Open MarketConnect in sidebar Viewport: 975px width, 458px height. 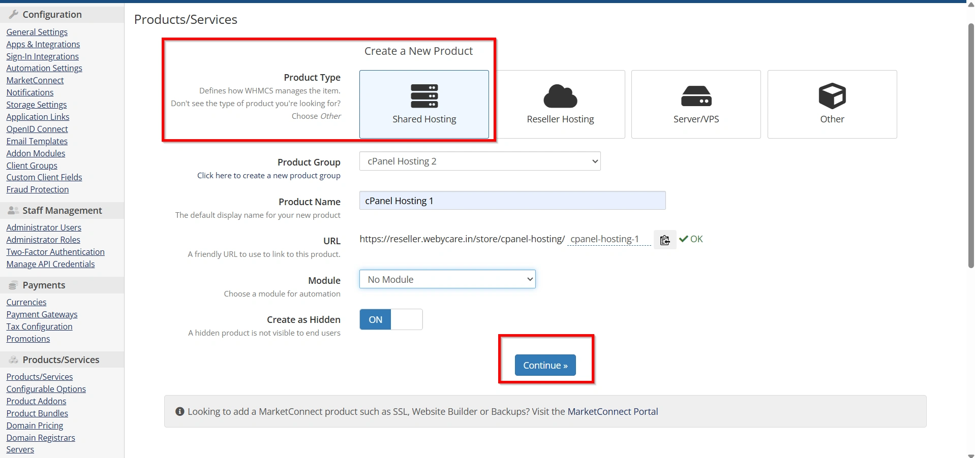(35, 80)
